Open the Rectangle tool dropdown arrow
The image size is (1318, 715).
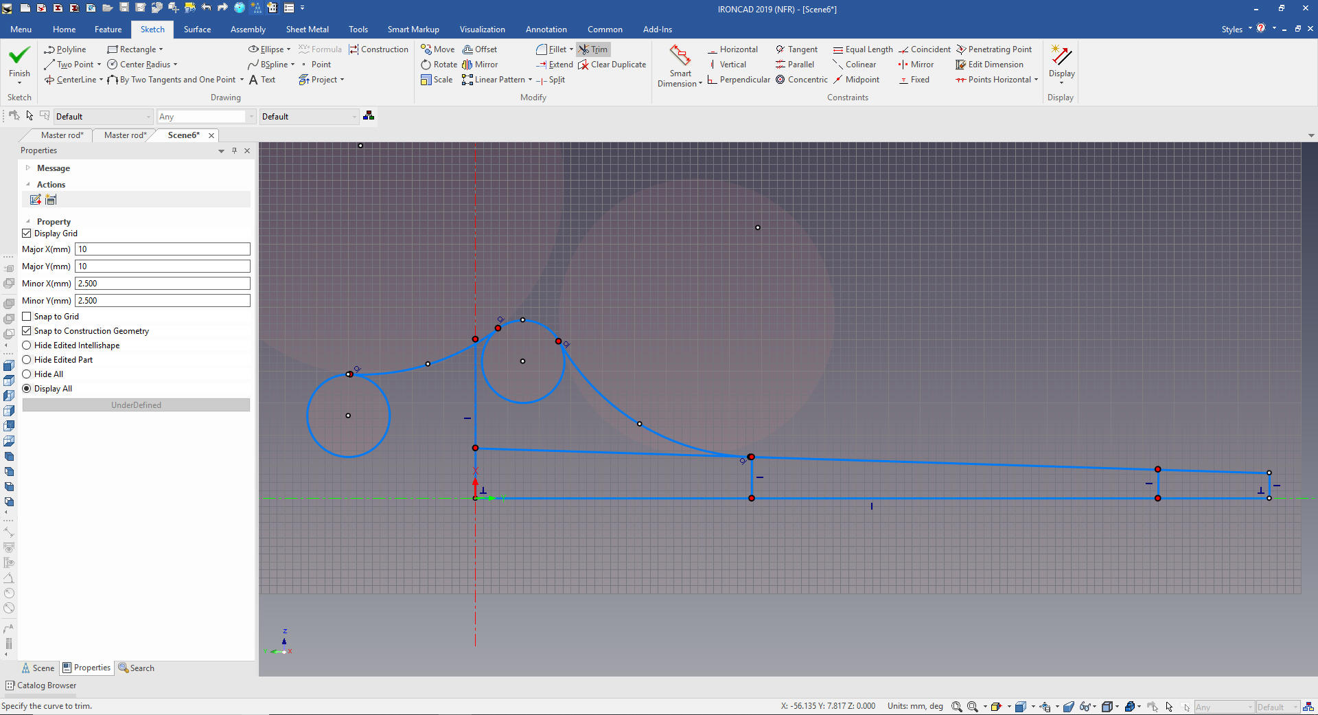(x=161, y=49)
